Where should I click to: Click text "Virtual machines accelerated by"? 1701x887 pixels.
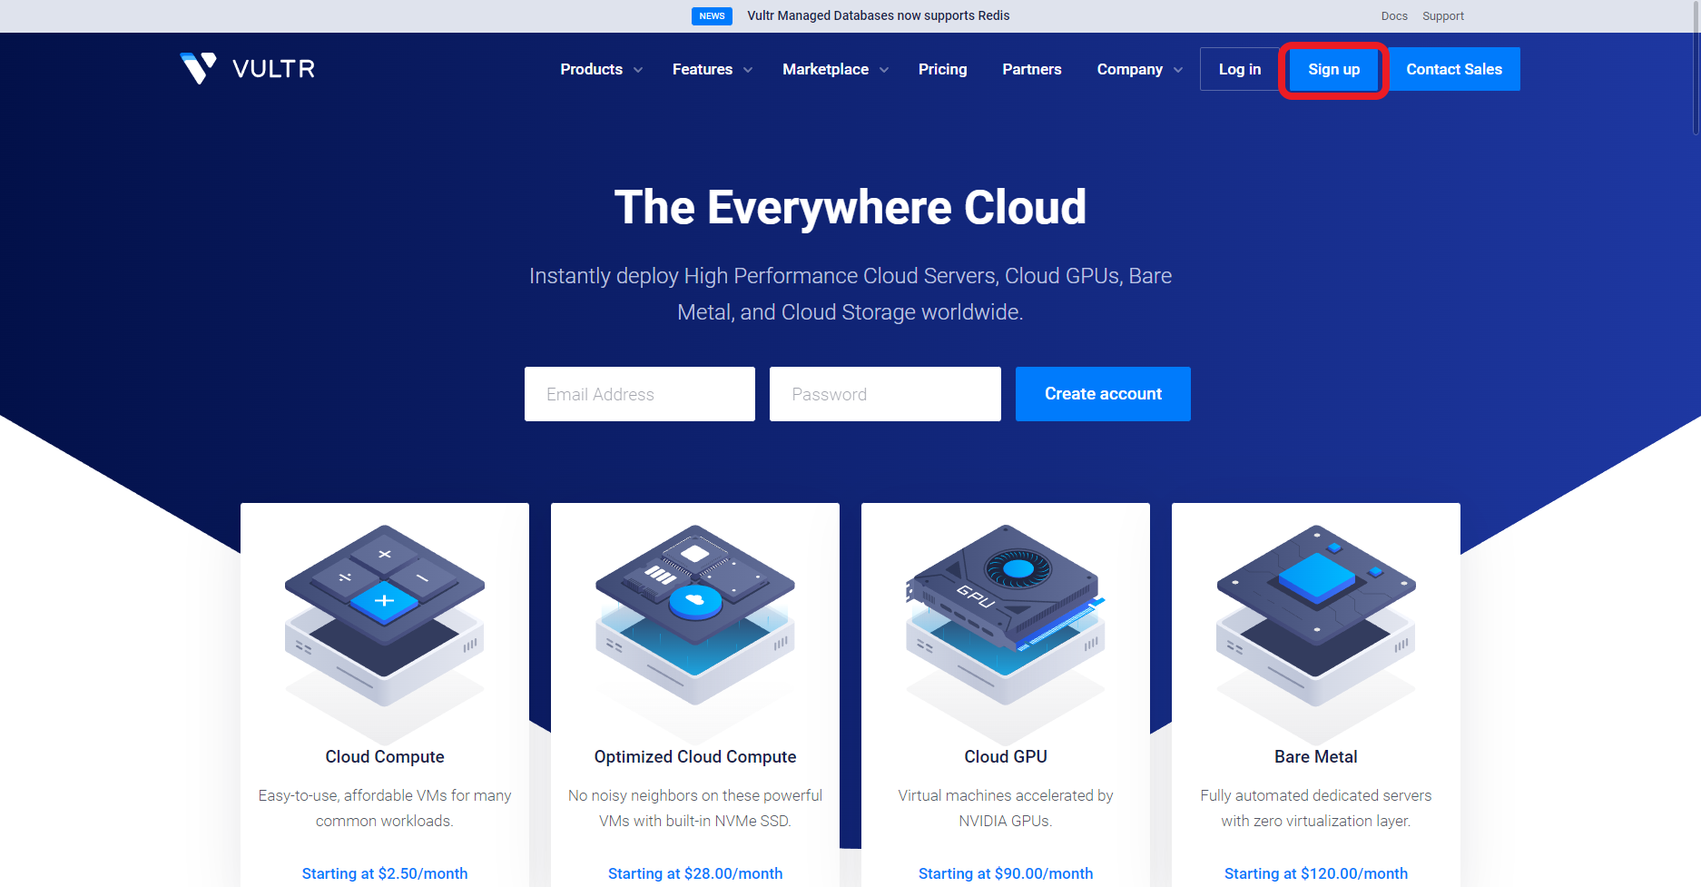click(x=1006, y=795)
